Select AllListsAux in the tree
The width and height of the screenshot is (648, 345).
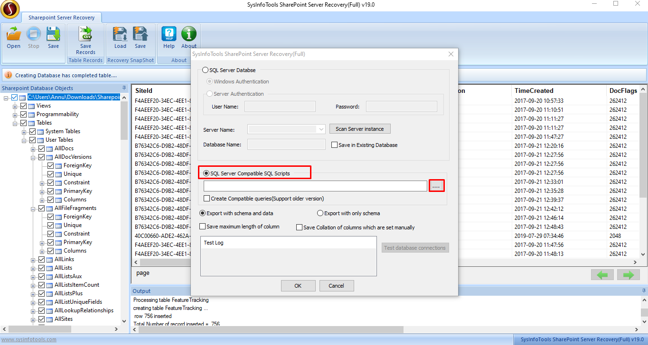(x=68, y=276)
